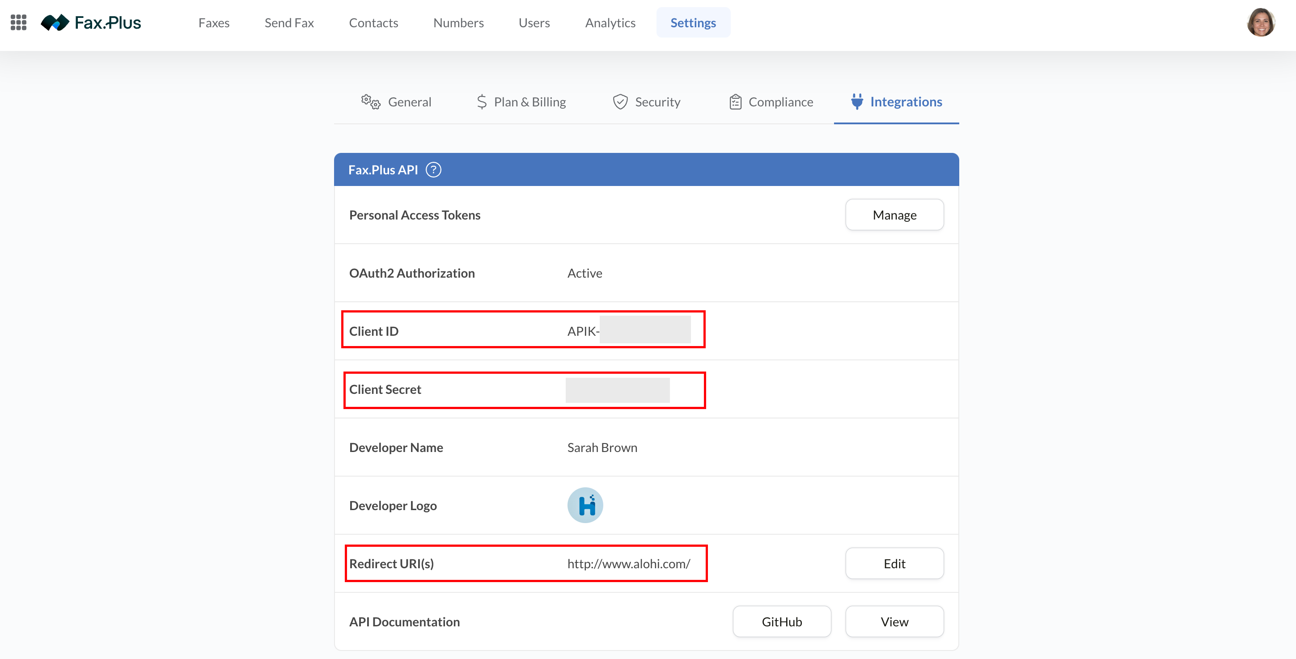The image size is (1296, 659).
Task: Click the Client Secret label
Action: click(x=385, y=390)
